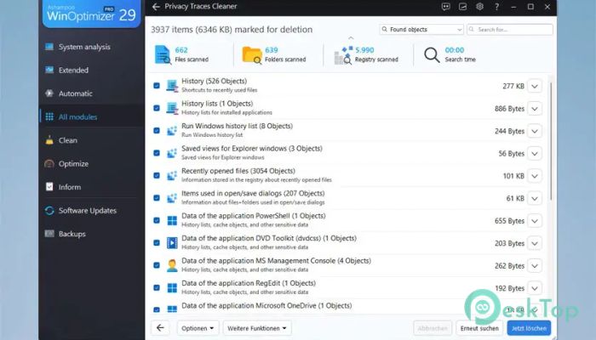Image resolution: width=596 pixels, height=340 pixels.
Task: Toggle PowerShell application data checkbox
Action: [x=156, y=219]
